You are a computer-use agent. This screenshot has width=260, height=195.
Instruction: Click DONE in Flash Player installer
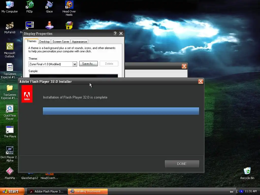point(182,164)
